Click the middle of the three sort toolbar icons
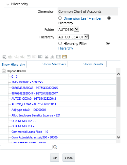 16,57
